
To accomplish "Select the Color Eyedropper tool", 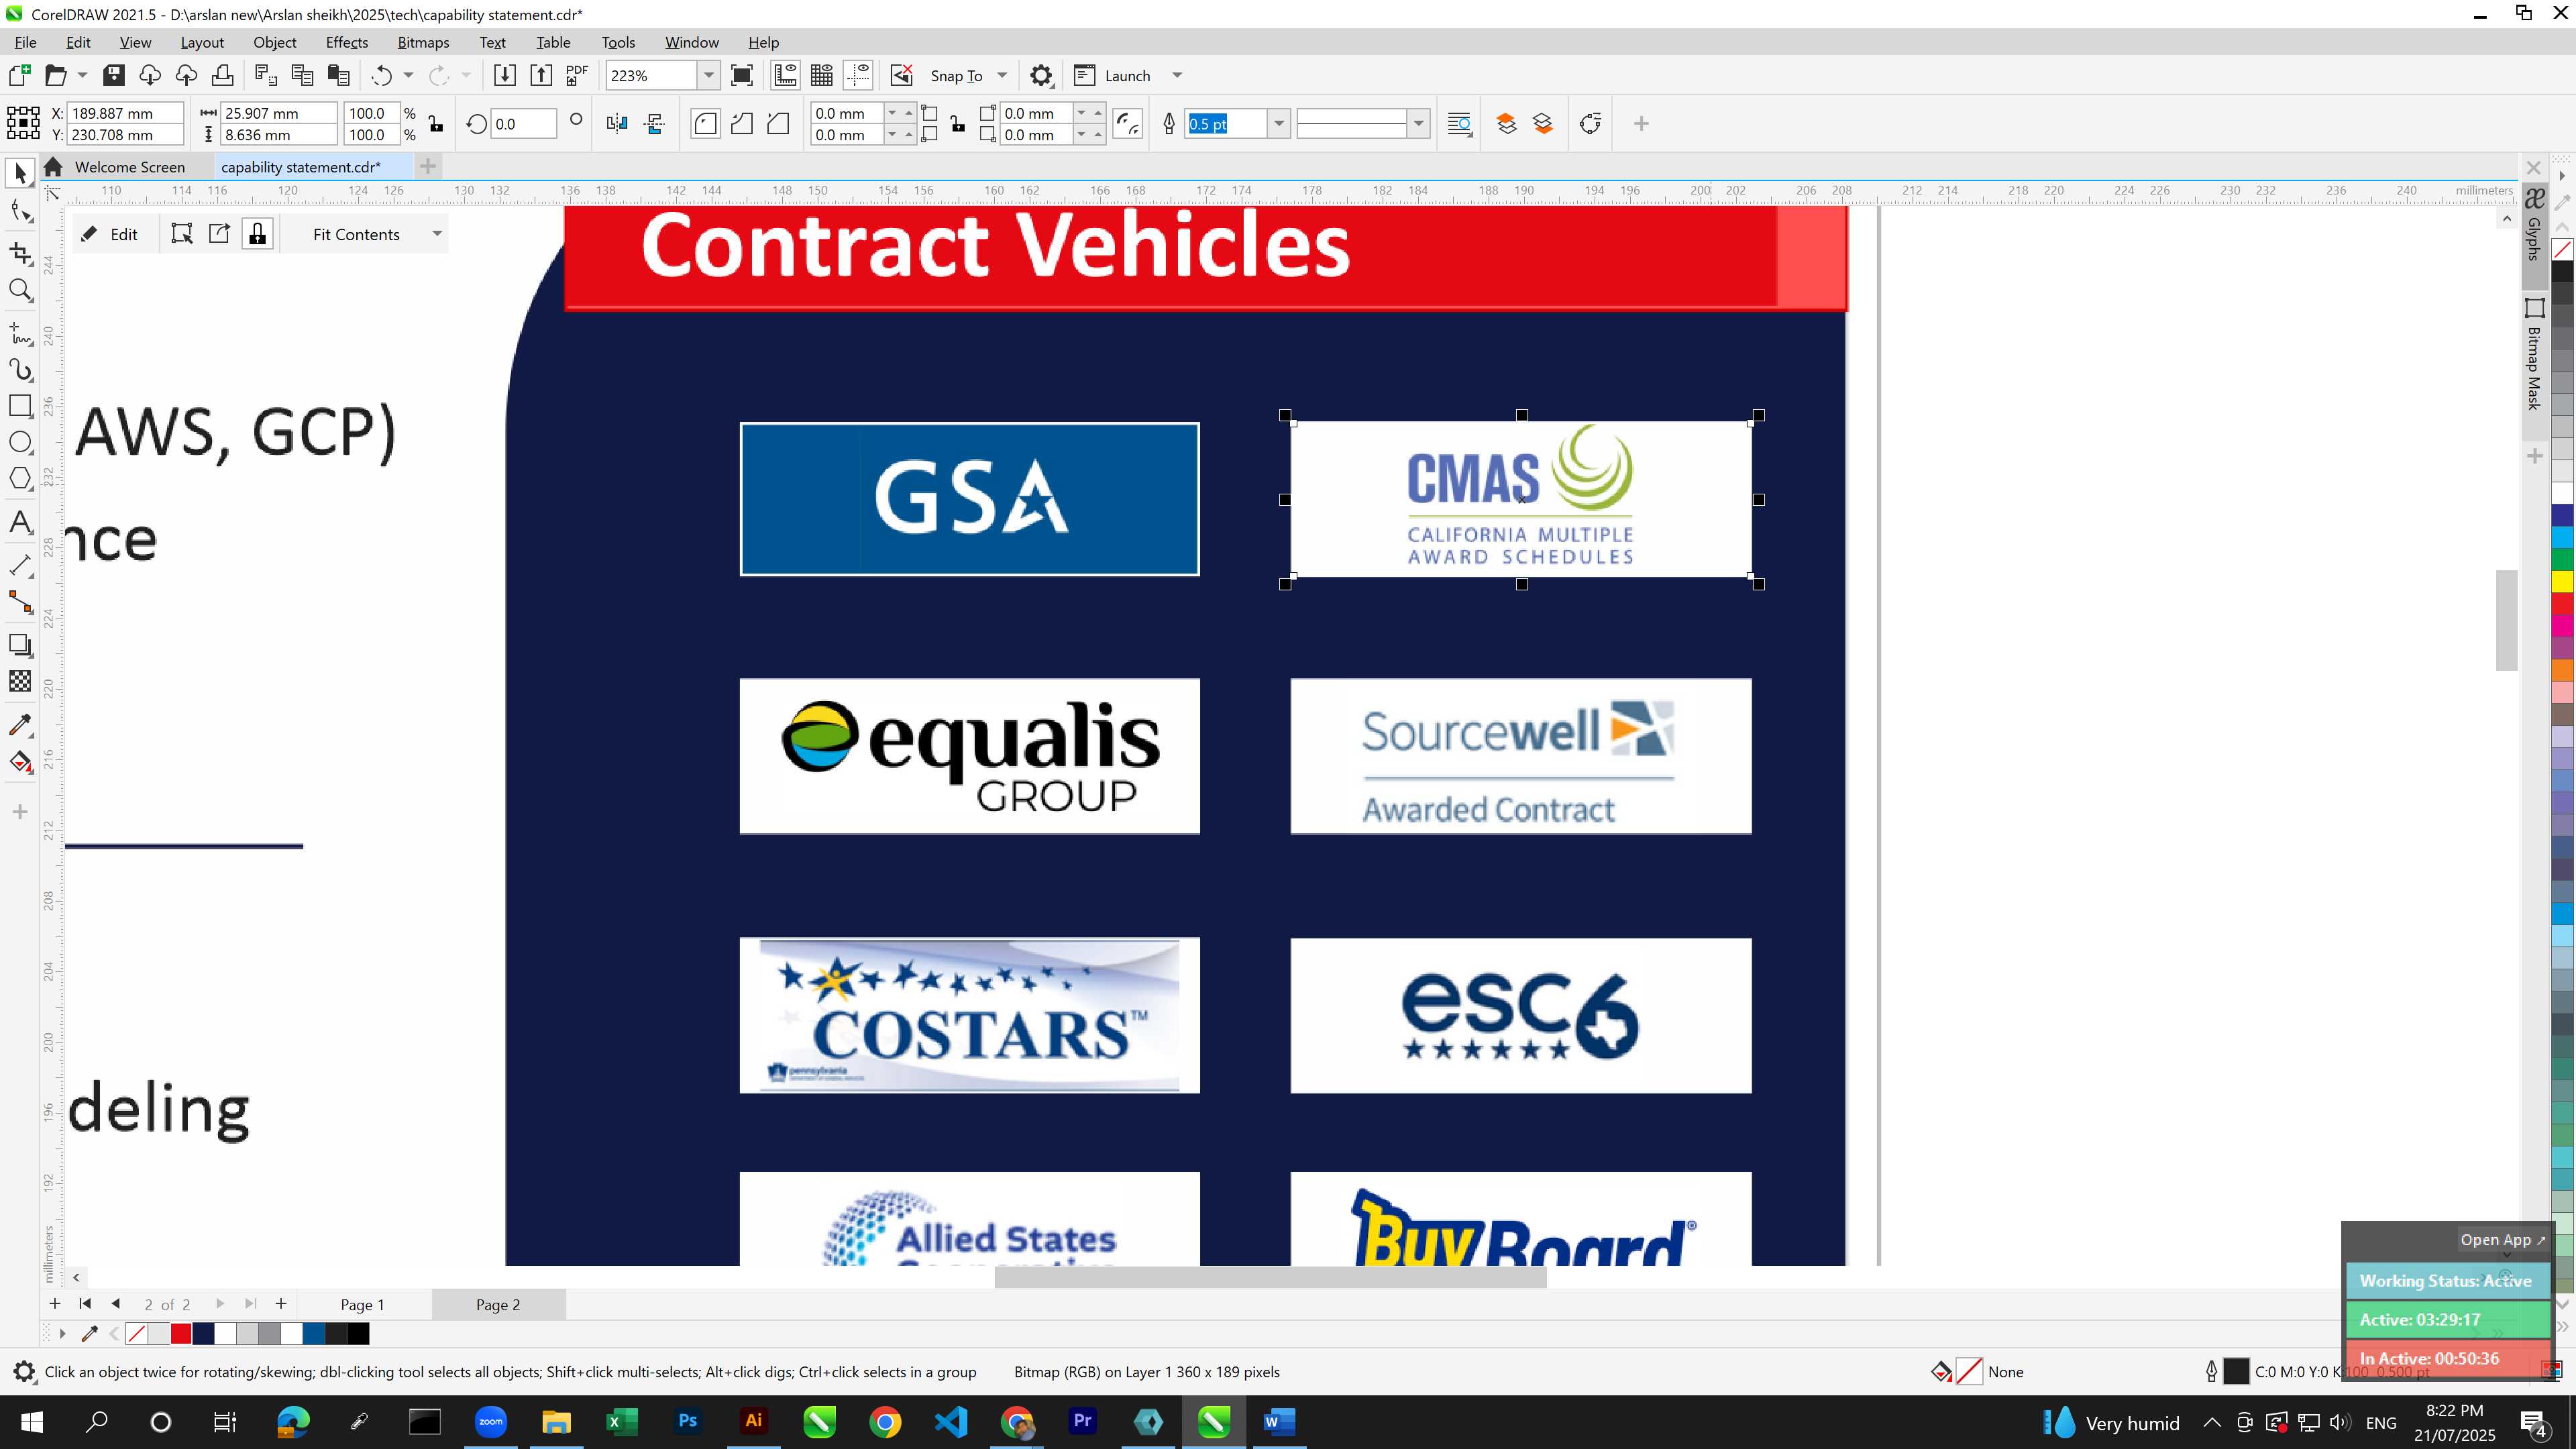I will (20, 725).
